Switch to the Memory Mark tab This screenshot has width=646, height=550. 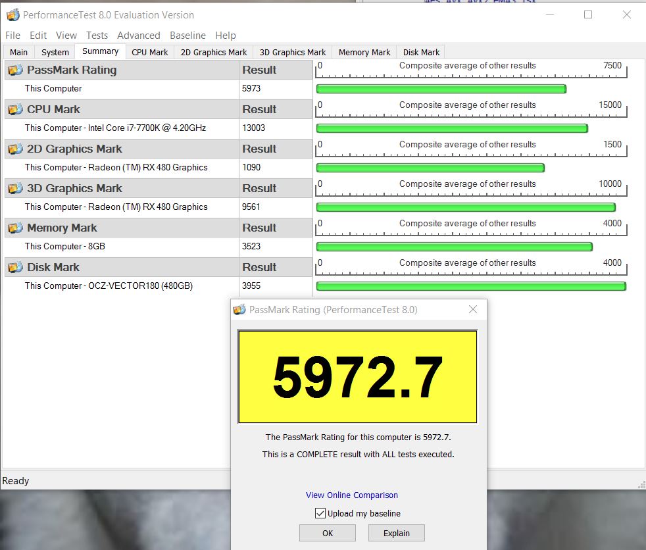364,53
